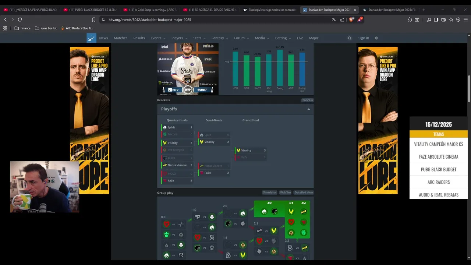471x265 pixels.
Task: Switch to the 'SE ACERCA EL DÍA DE PARCHE' tab
Action: [x=210, y=10]
